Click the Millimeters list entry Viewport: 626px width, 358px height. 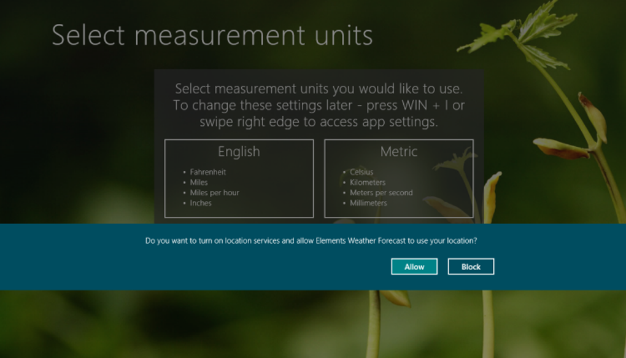point(368,203)
